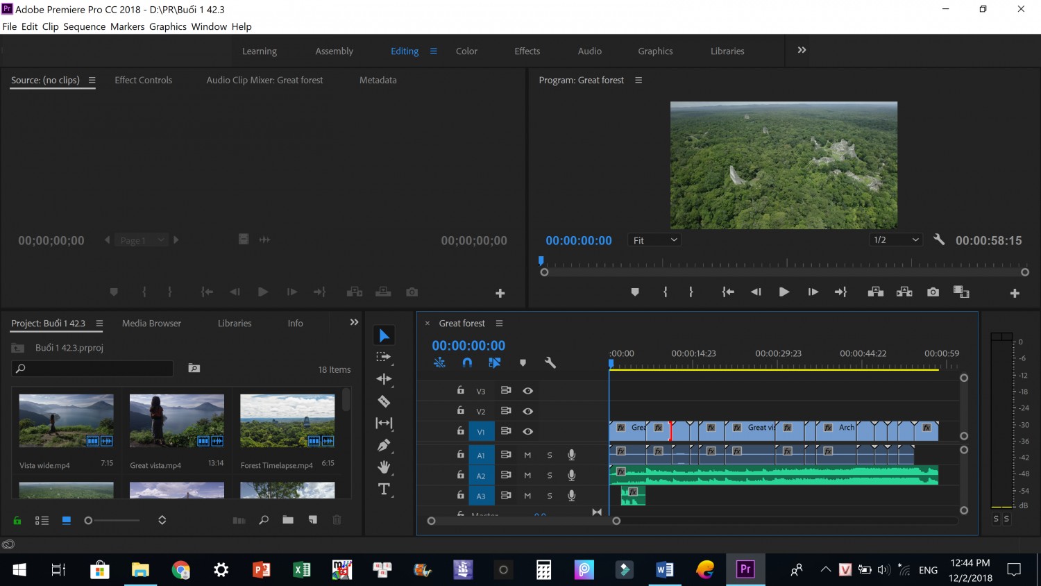Open the Effect Controls tab
Viewport: 1041px width, 586px height.
143,80
